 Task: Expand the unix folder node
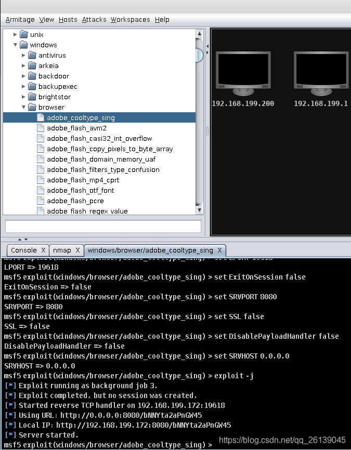[x=15, y=34]
